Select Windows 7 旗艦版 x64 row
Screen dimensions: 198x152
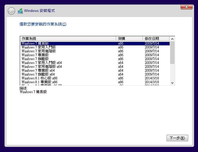click(95, 74)
